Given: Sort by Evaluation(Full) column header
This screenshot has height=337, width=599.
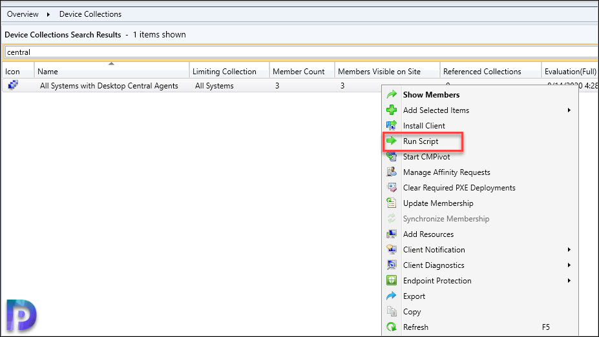Looking at the screenshot, I should (570, 72).
